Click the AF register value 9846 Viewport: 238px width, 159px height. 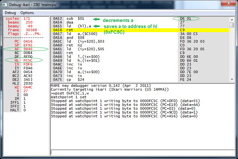tap(28, 49)
